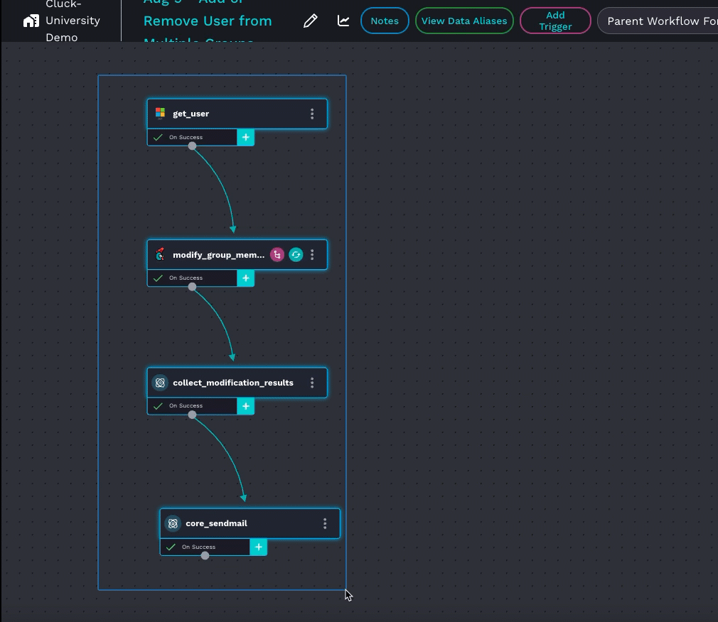The height and width of the screenshot is (622, 718).
Task: Select the collect_modification_results node label
Action: pyautogui.click(x=232, y=383)
